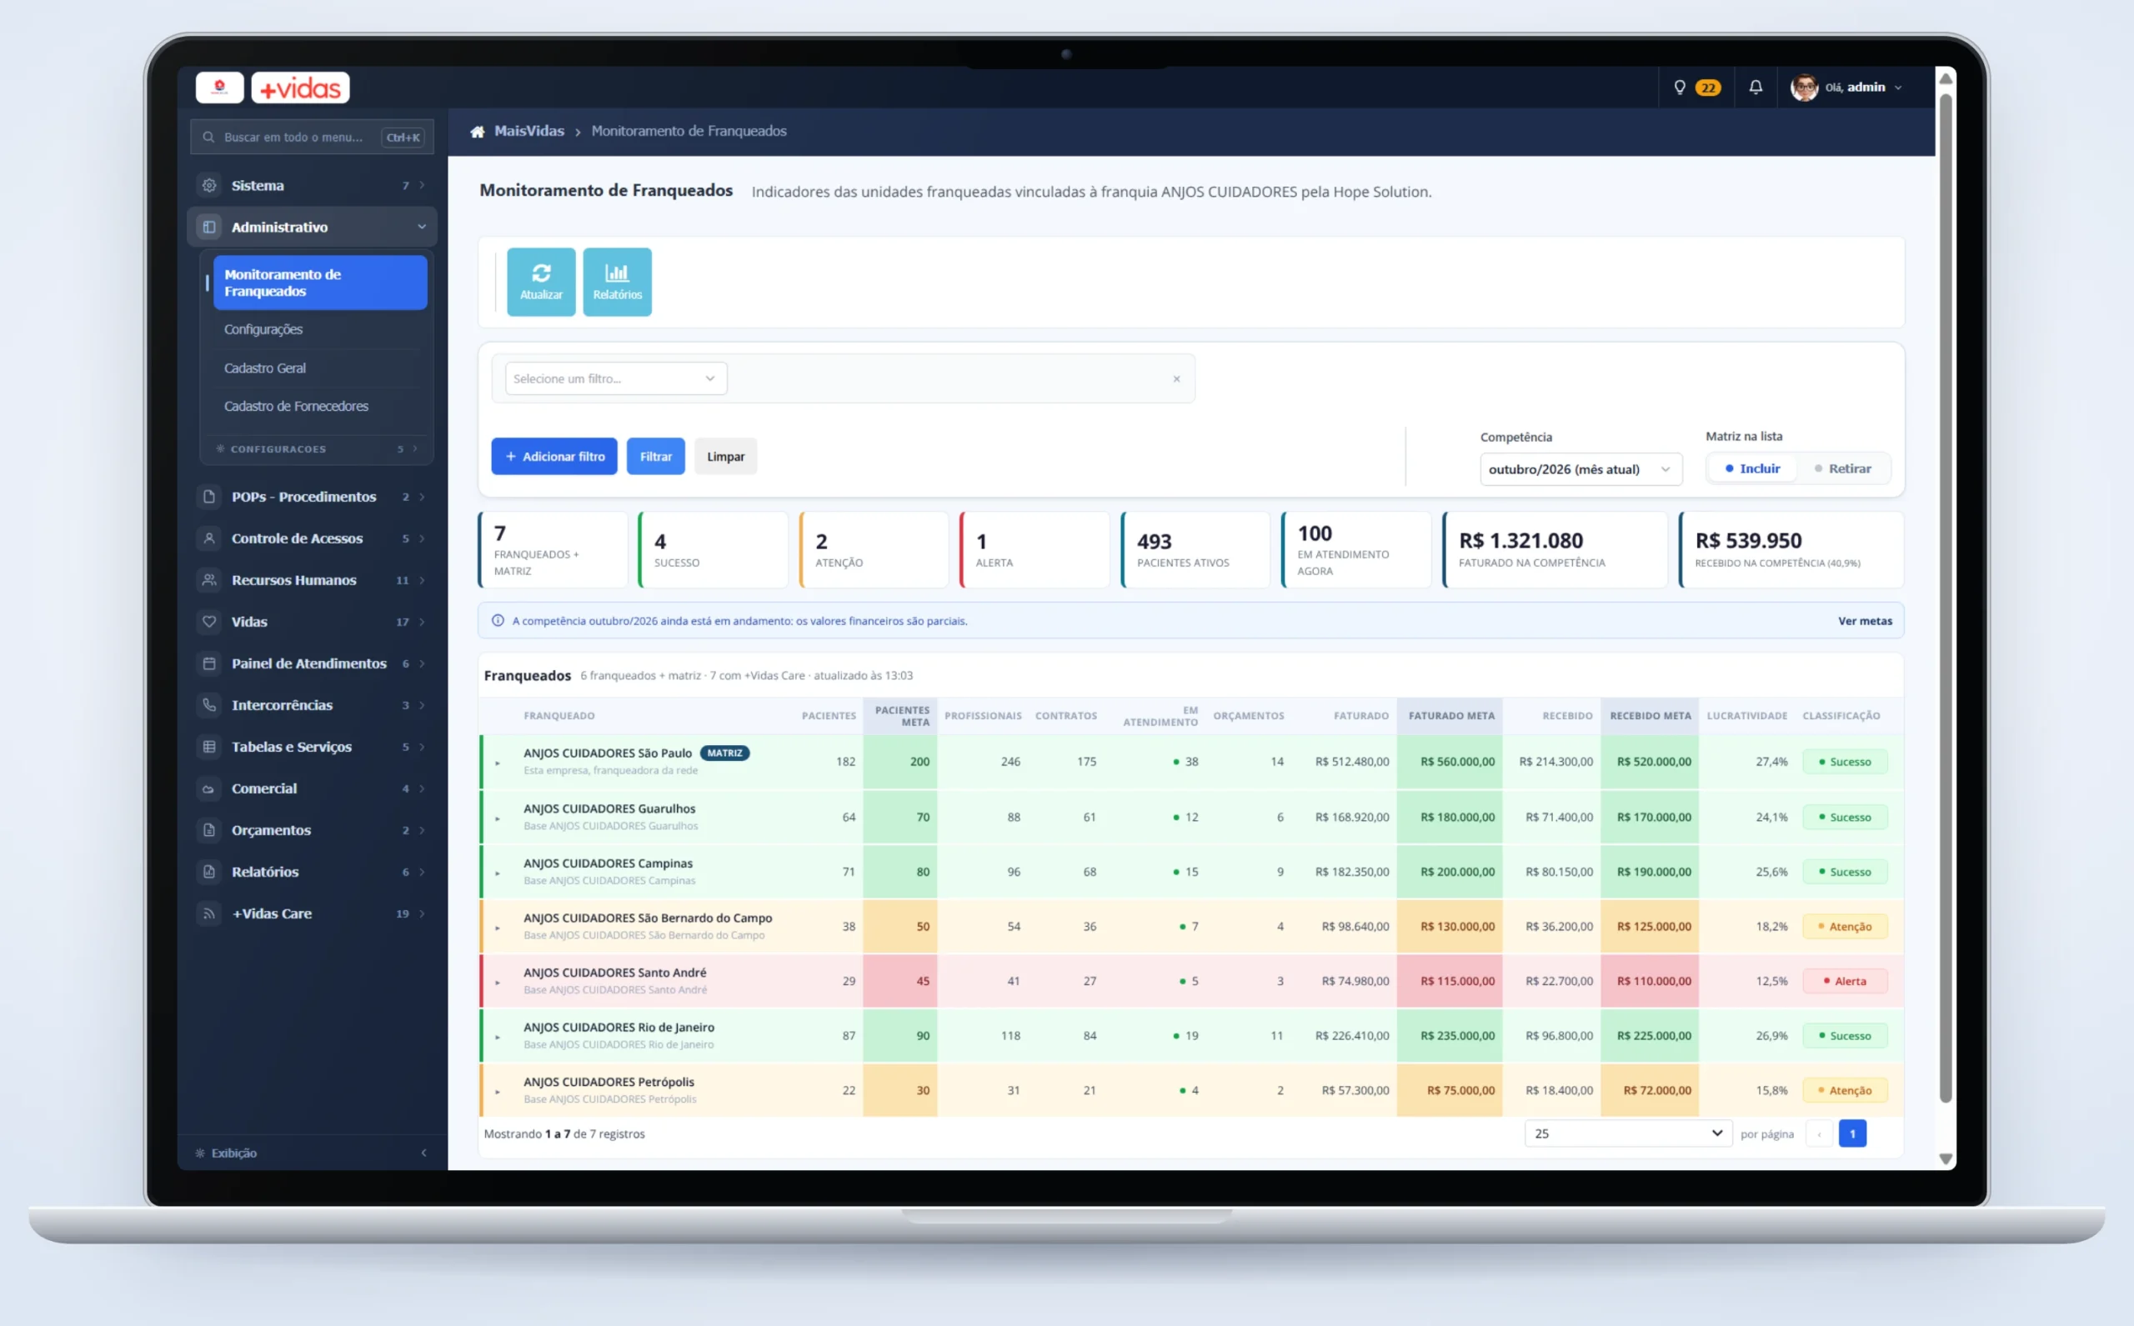The width and height of the screenshot is (2134, 1326).
Task: Click the Vidas heart icon in sidebar
Action: pos(208,621)
